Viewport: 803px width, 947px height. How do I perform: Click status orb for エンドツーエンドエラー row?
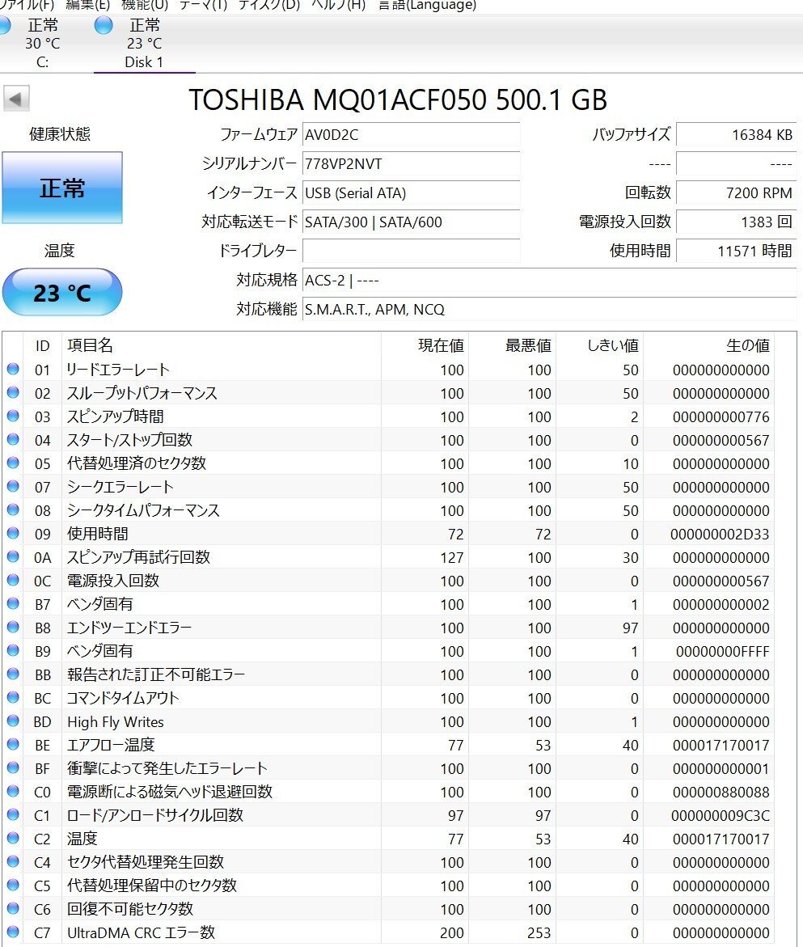pos(13,627)
